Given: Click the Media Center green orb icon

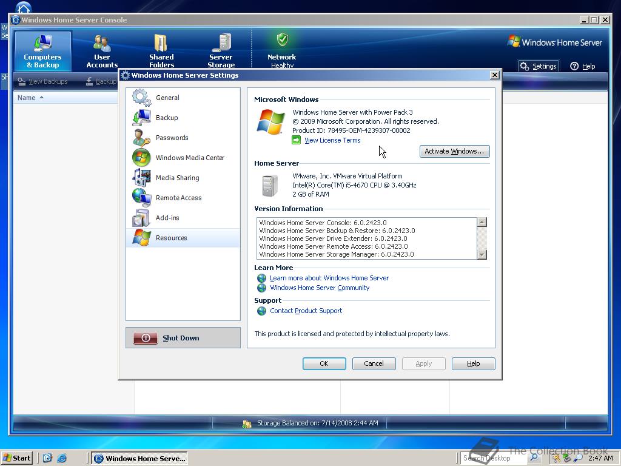Looking at the screenshot, I should 141,158.
